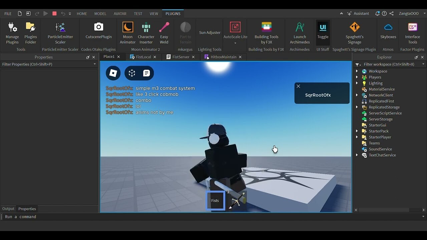Open Spaghett's Signage plugin

pos(354,32)
